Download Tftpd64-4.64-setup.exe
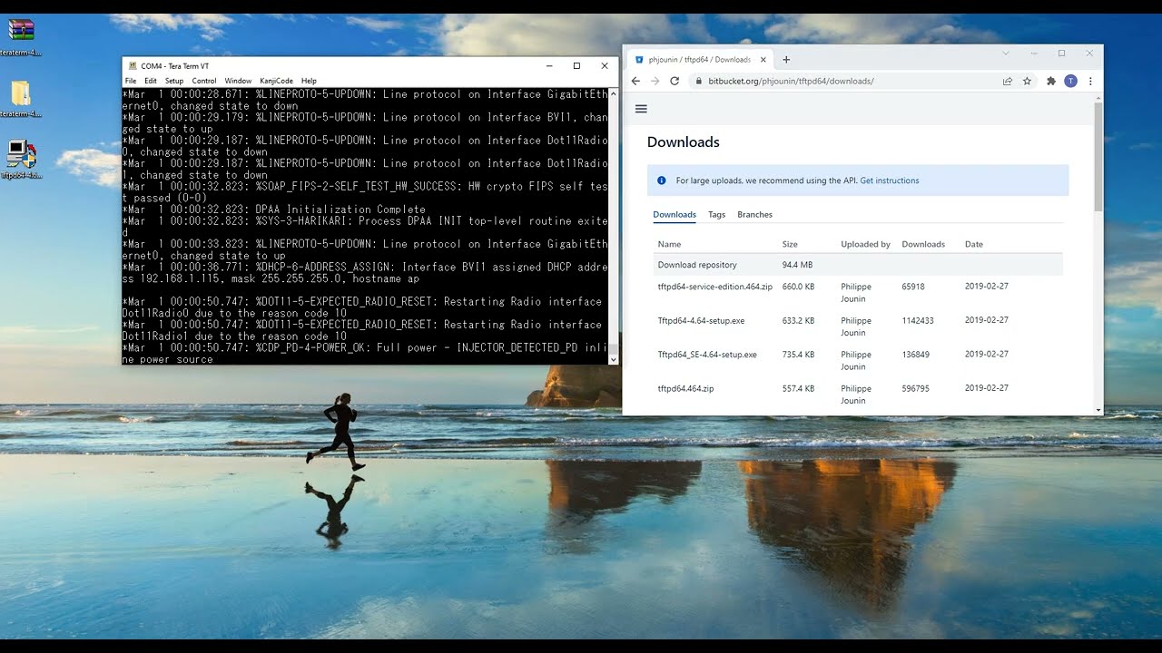1162x653 pixels. point(701,321)
